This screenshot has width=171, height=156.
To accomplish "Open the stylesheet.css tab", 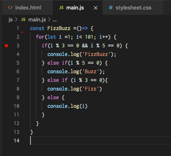I will (x=133, y=8).
